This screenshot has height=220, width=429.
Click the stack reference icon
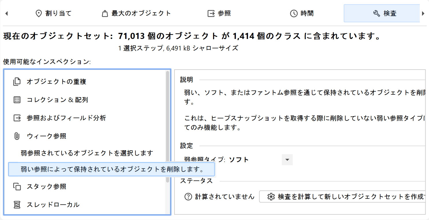(x=17, y=187)
